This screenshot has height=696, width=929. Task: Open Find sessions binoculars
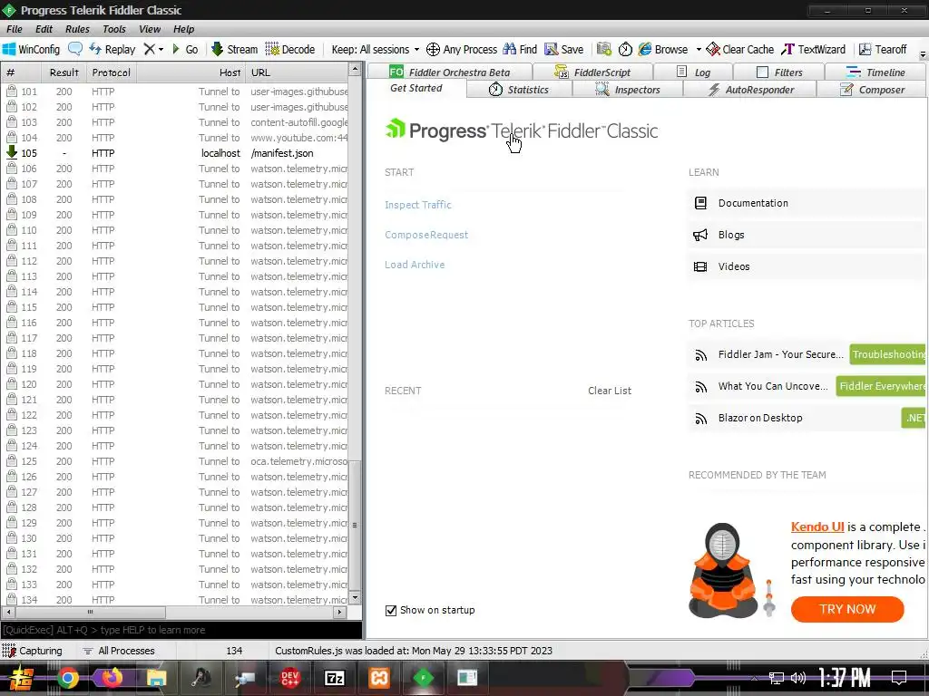click(520, 49)
